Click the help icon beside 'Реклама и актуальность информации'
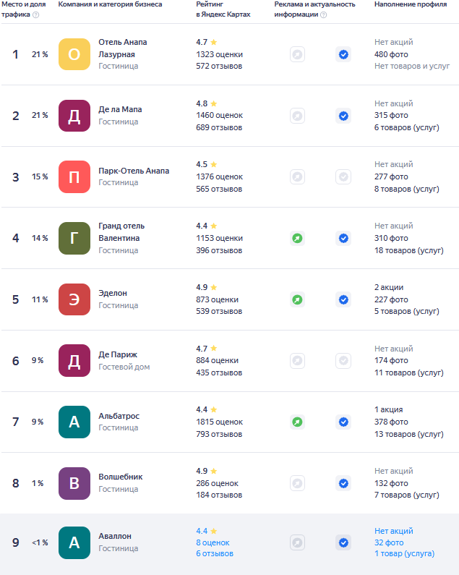The width and height of the screenshot is (459, 575). 324,14
